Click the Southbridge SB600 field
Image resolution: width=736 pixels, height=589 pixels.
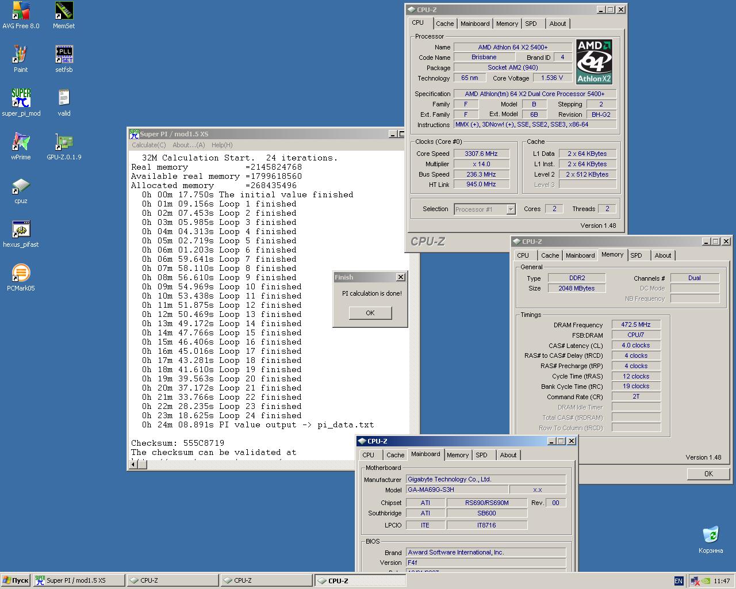click(x=486, y=513)
